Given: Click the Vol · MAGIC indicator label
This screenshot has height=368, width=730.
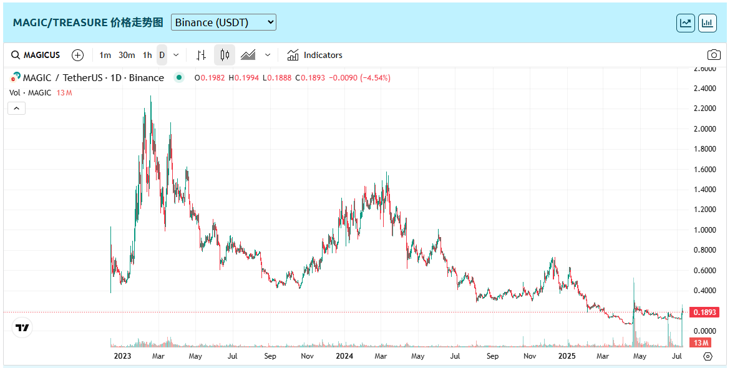Looking at the screenshot, I should click(31, 93).
